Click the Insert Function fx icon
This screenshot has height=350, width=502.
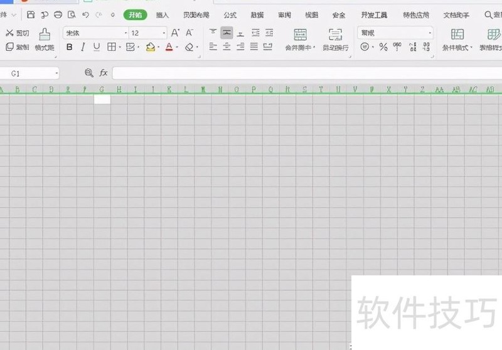click(104, 73)
